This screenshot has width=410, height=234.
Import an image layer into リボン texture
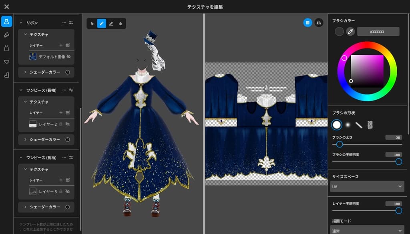(68, 45)
